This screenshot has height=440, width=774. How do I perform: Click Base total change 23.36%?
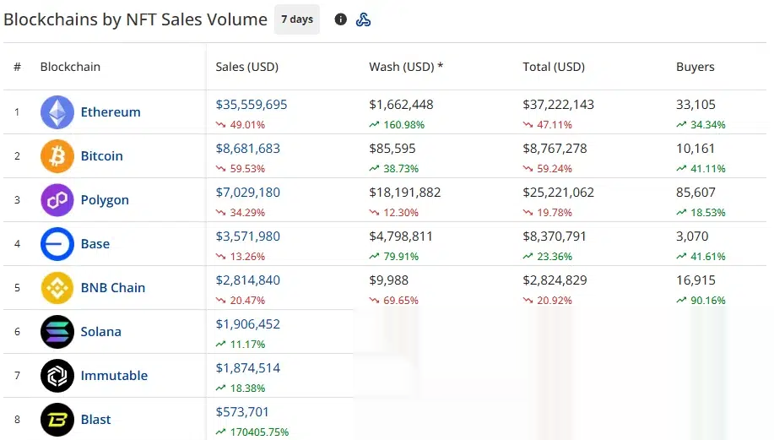pos(548,256)
